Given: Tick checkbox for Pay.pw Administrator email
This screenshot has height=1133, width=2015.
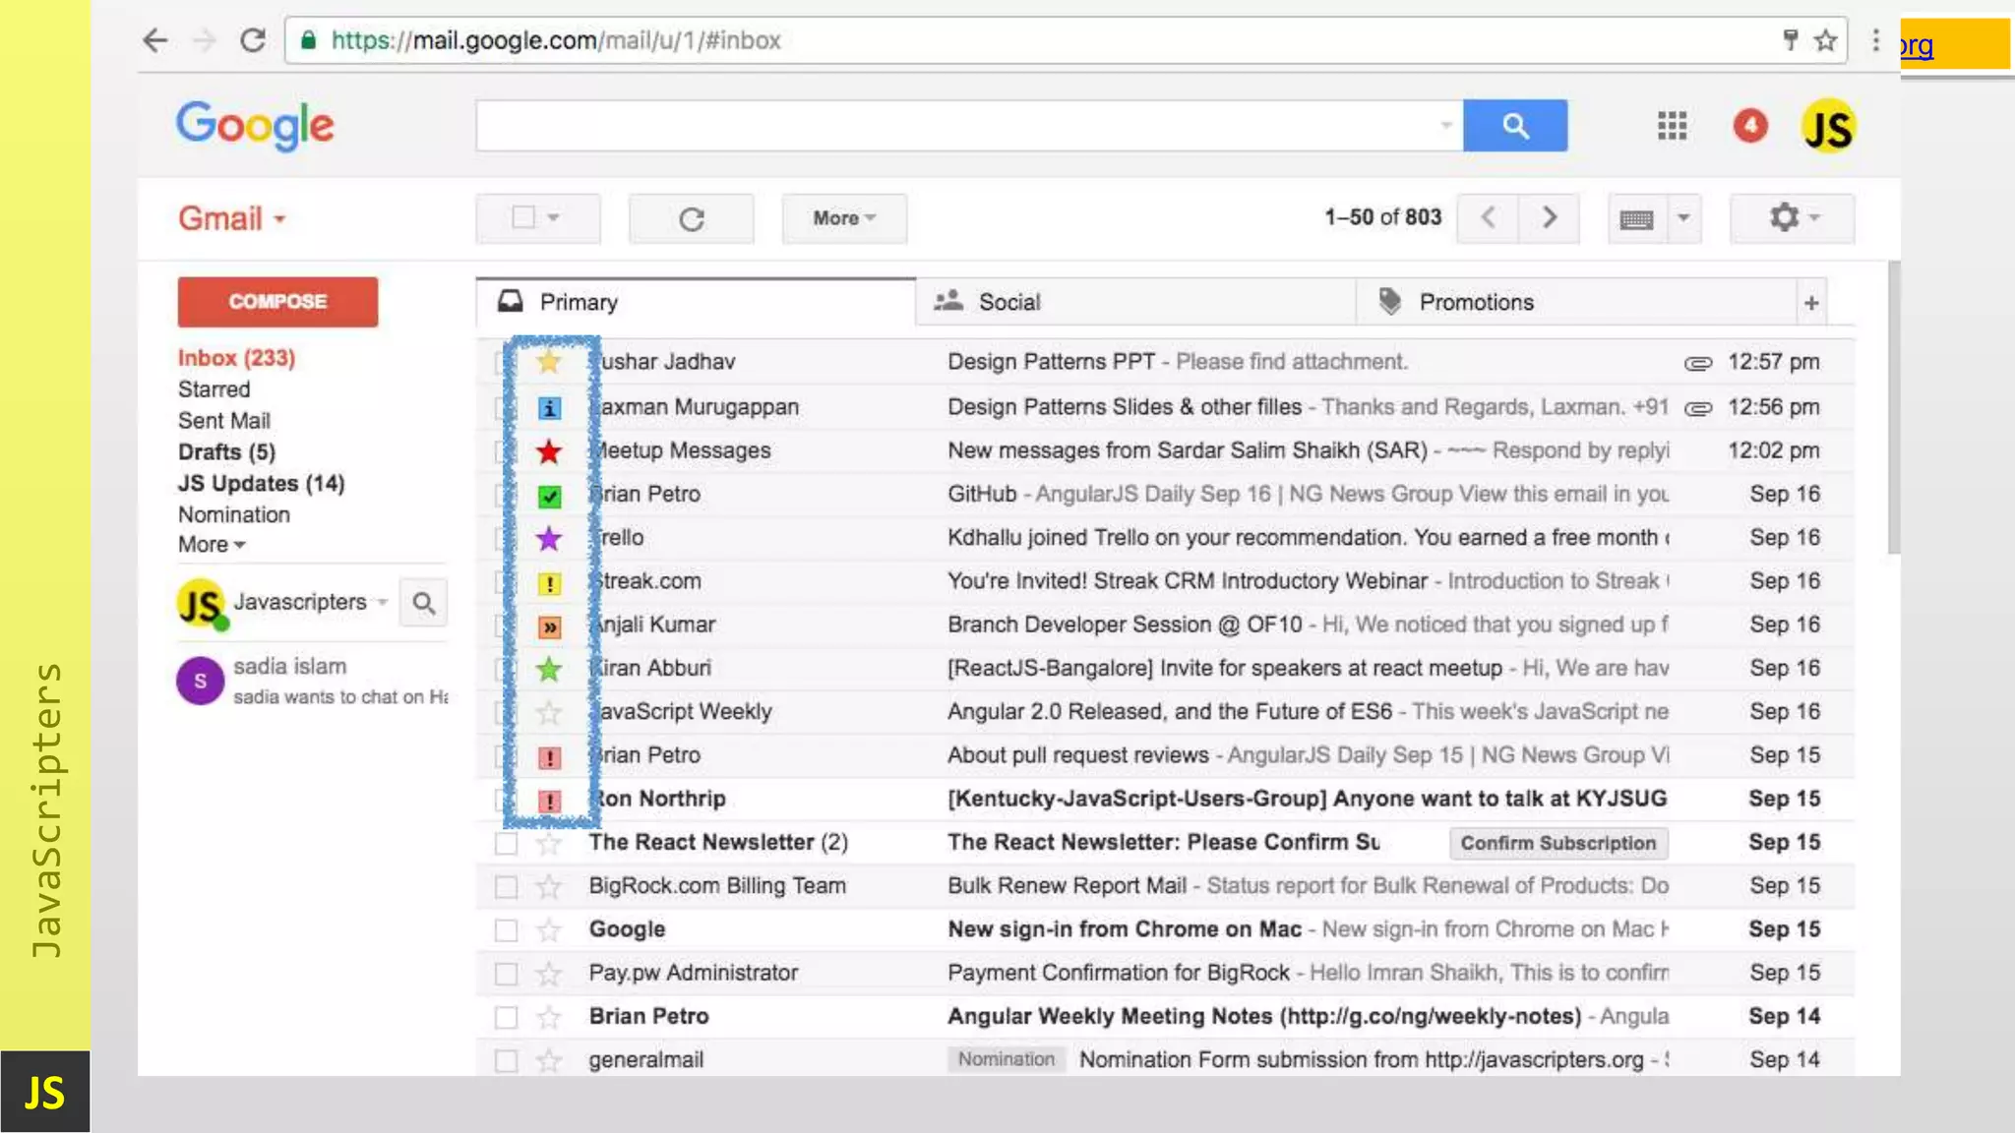Looking at the screenshot, I should 506,974.
